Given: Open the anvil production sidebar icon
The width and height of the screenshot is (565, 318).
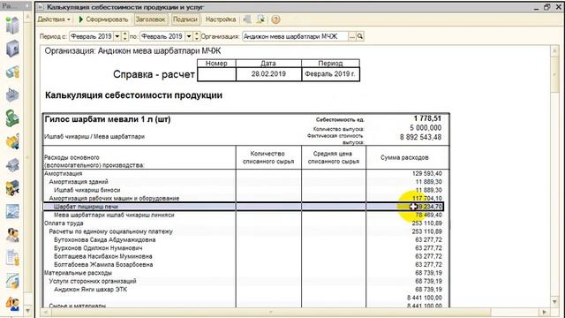Looking at the screenshot, I should point(12,165).
